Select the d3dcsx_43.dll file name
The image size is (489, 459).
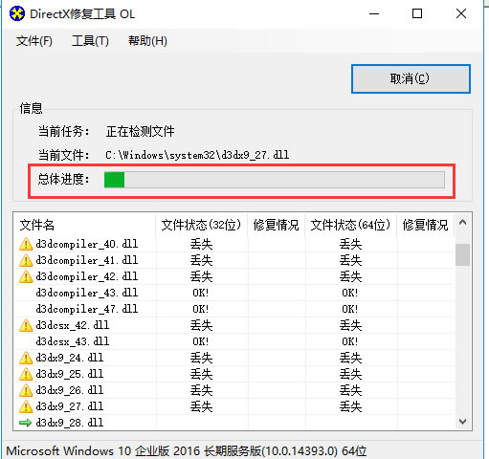[x=73, y=341]
